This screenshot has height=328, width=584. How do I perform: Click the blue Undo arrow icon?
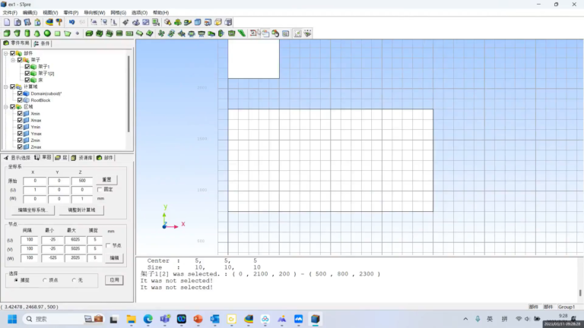(x=72, y=22)
